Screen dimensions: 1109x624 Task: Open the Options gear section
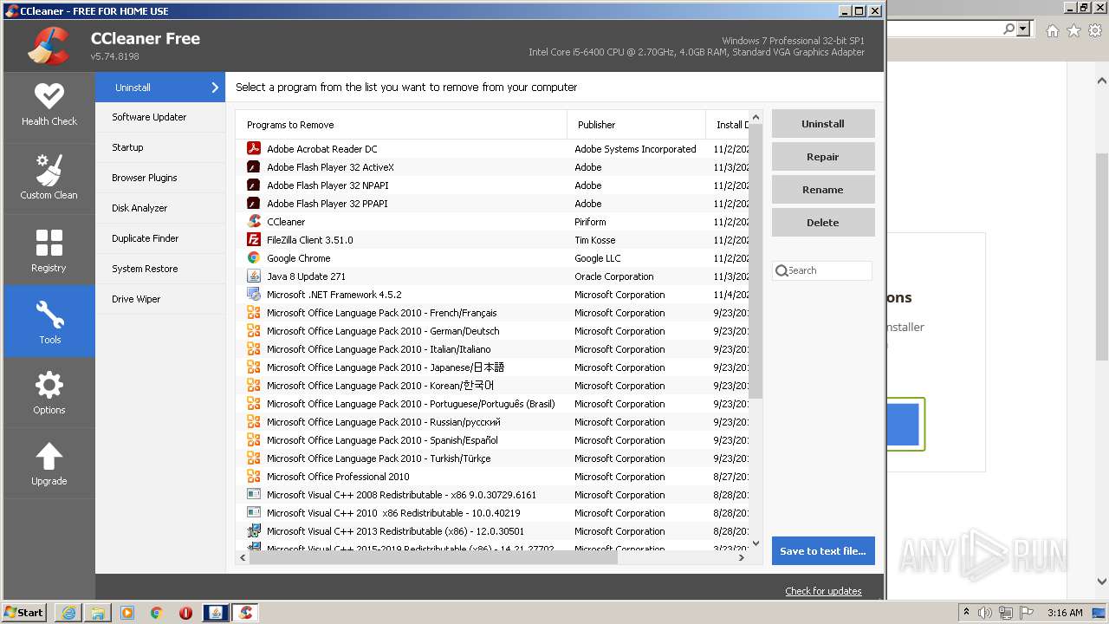(49, 393)
